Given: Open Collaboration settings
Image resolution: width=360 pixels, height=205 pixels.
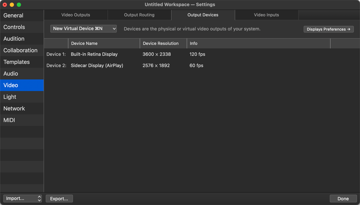Looking at the screenshot, I should [22, 51].
